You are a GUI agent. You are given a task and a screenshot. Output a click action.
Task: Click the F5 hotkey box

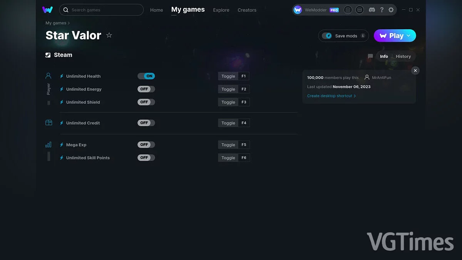pos(244,145)
